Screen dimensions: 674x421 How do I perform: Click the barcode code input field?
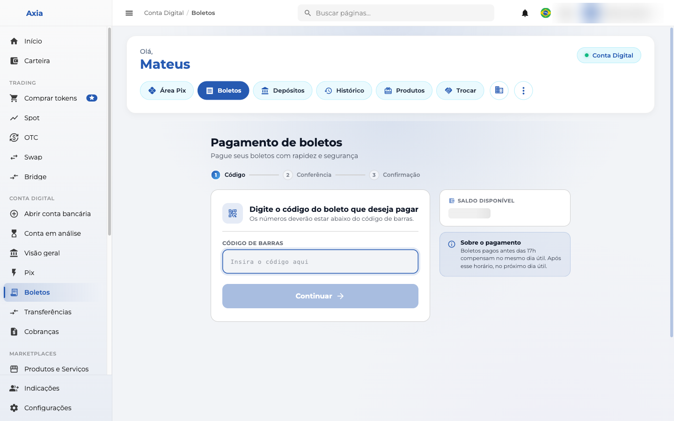click(x=320, y=261)
